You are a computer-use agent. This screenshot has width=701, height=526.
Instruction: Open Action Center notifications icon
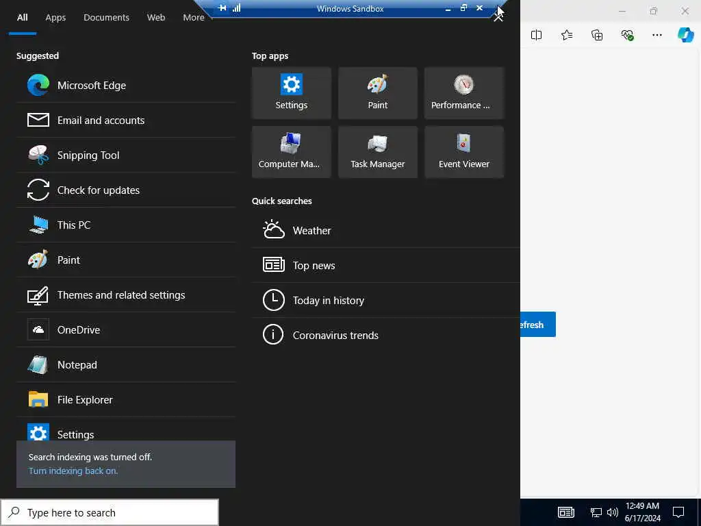tap(678, 512)
